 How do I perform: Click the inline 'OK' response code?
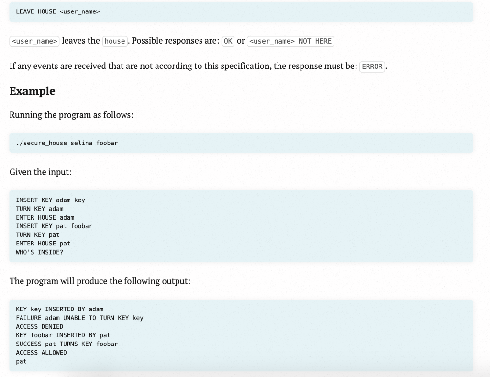tap(228, 41)
